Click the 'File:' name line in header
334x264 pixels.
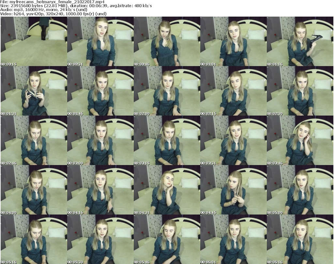point(52,2)
